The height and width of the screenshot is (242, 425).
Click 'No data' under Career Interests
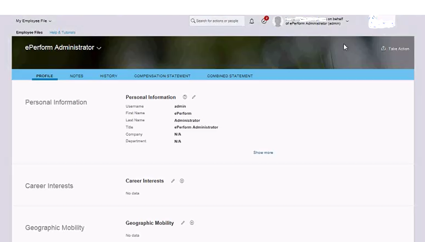click(x=132, y=193)
